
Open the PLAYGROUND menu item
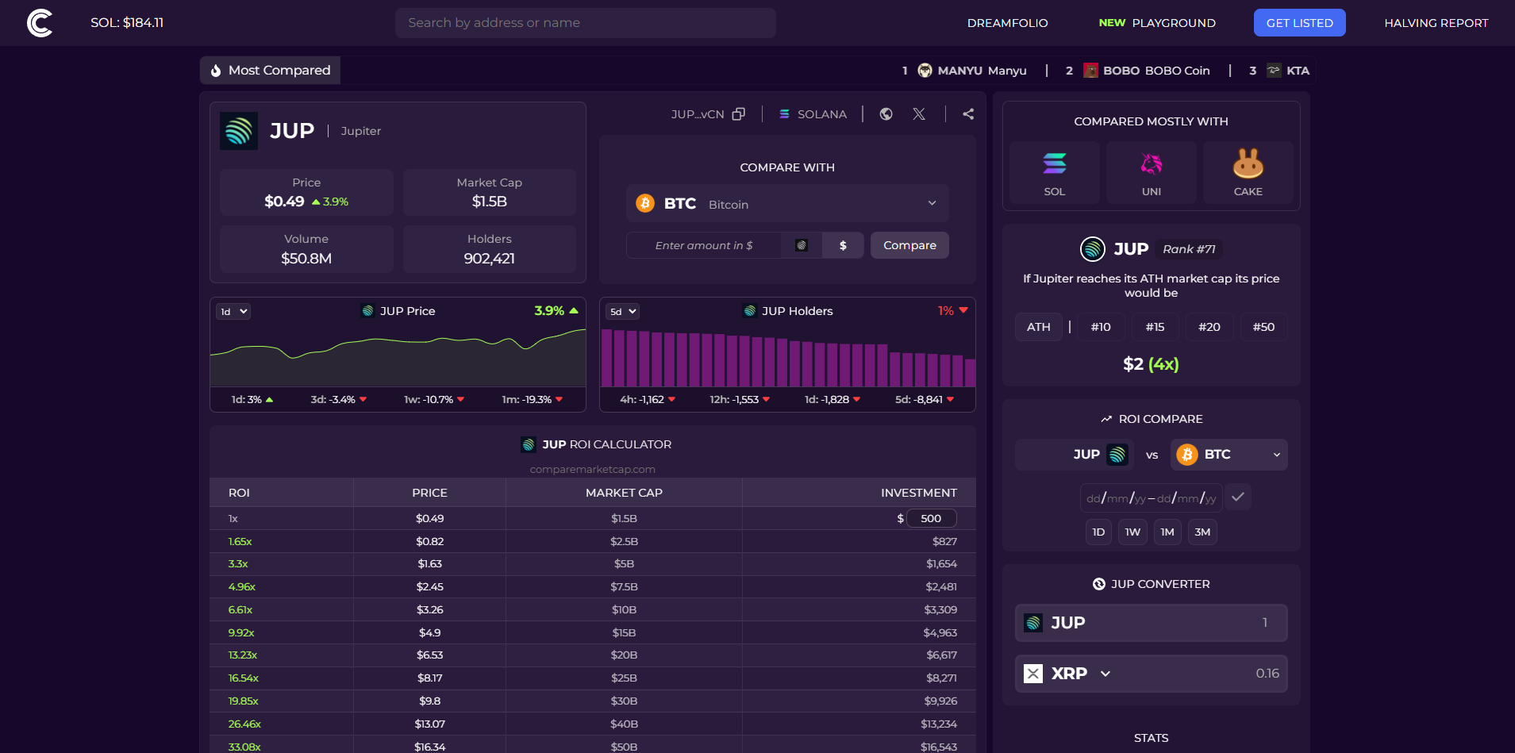pyautogui.click(x=1175, y=23)
